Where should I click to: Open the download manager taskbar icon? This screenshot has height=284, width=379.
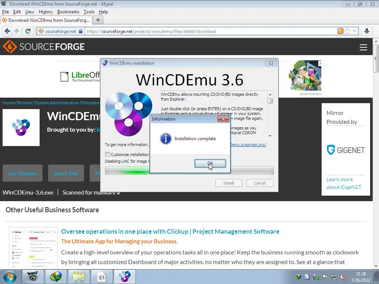click(x=56, y=277)
